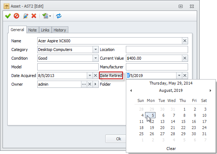Click the red cancel circle icon
This screenshot has width=217, height=154.
pos(17,16)
